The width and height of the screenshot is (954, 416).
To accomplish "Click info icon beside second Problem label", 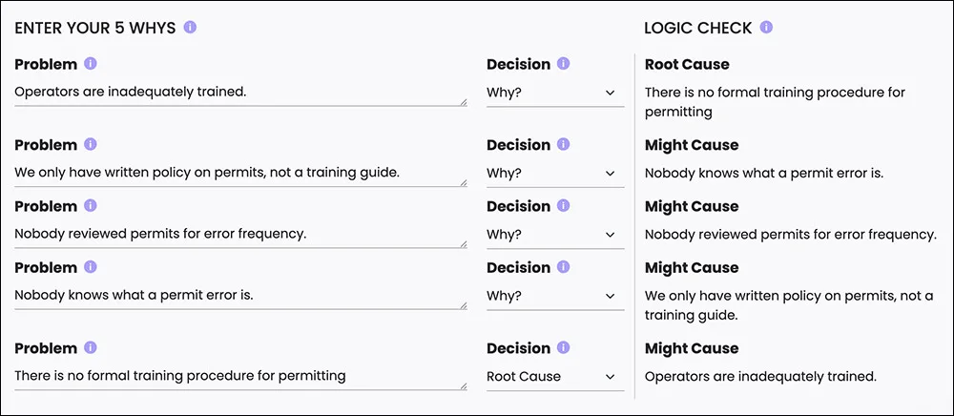I will pos(90,145).
